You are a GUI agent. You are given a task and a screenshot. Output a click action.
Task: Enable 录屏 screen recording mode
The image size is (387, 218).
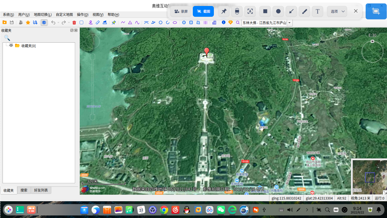pyautogui.click(x=181, y=11)
